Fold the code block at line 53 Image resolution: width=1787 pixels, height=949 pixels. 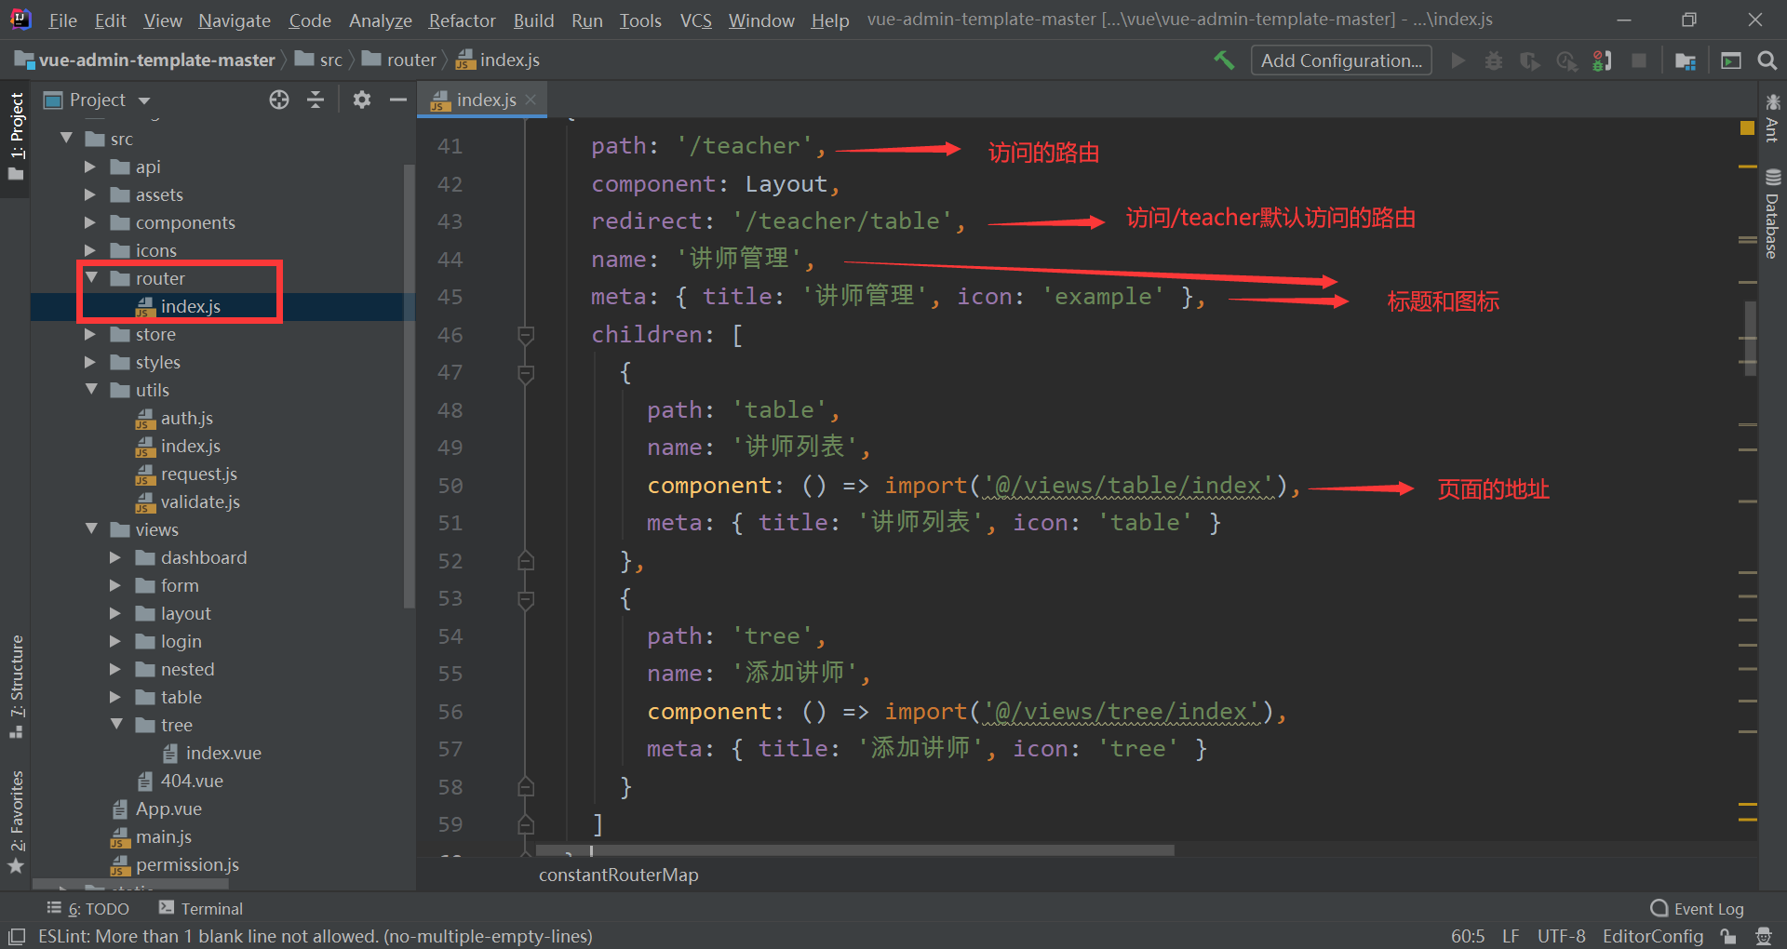pyautogui.click(x=526, y=599)
